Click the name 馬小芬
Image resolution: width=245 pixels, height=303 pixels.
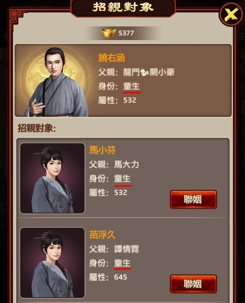(102, 150)
